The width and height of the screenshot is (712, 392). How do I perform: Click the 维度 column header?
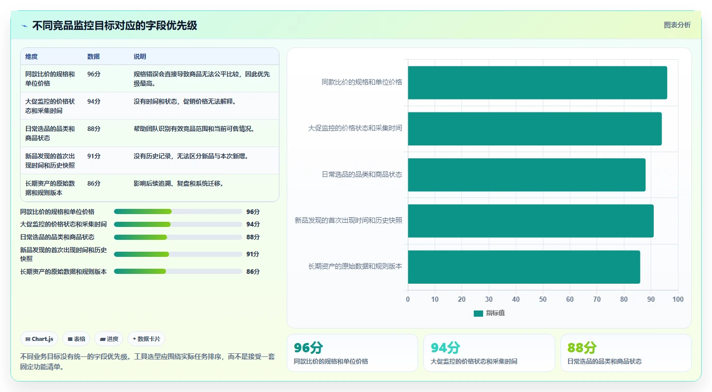(x=31, y=57)
